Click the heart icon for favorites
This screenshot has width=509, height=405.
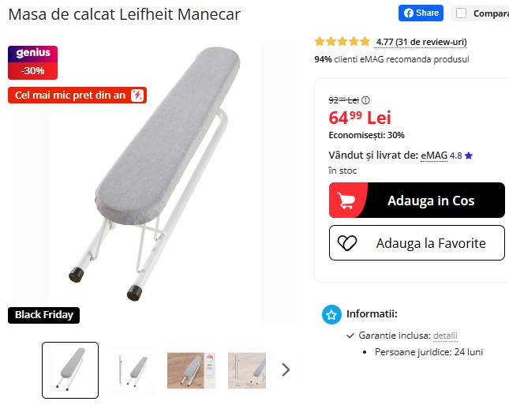(347, 243)
